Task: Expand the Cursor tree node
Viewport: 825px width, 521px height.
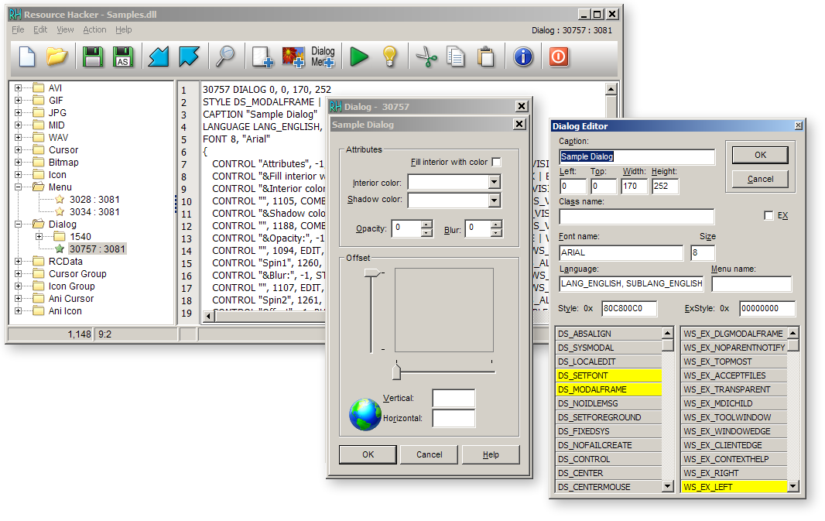Action: [19, 150]
